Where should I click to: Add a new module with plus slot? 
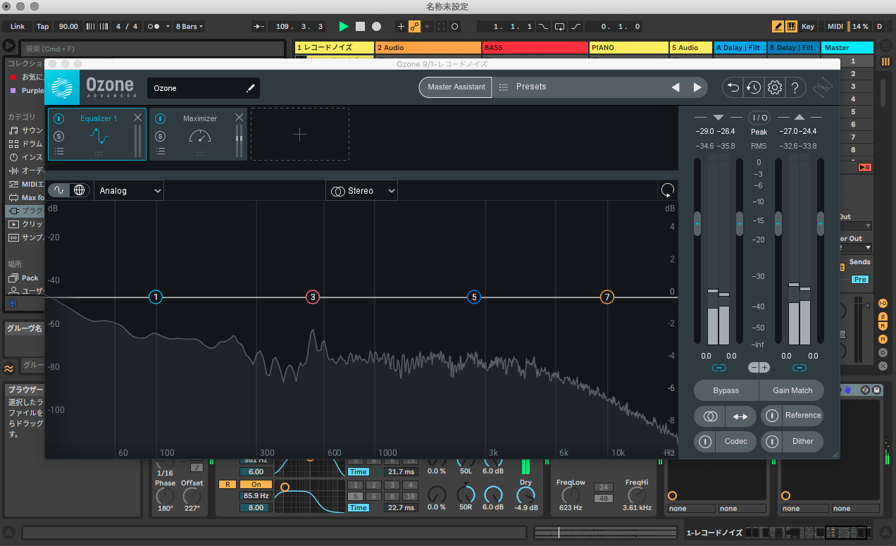[299, 135]
